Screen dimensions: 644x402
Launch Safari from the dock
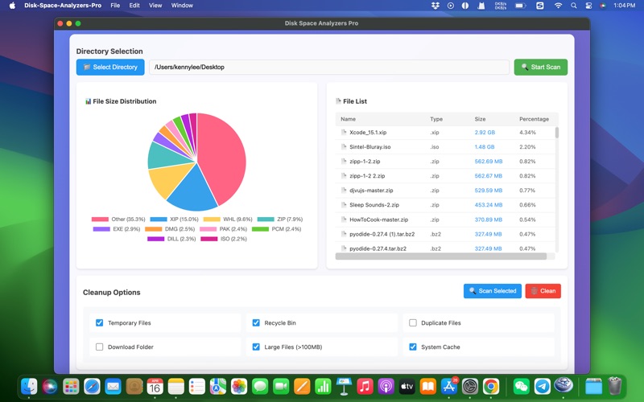point(92,387)
